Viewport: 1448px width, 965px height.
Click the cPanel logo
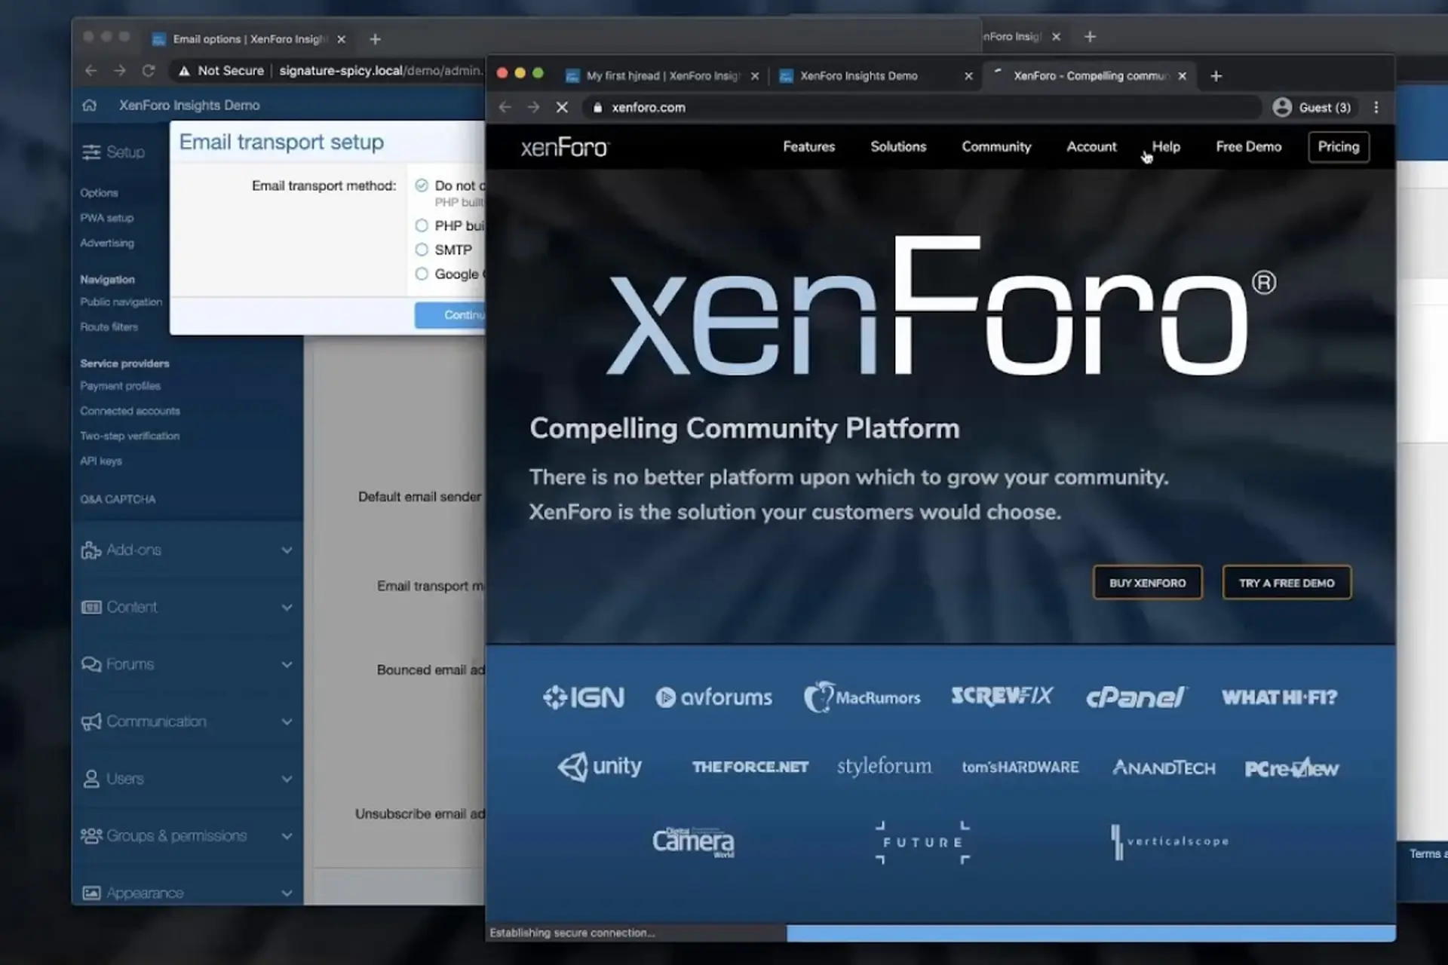coord(1137,697)
